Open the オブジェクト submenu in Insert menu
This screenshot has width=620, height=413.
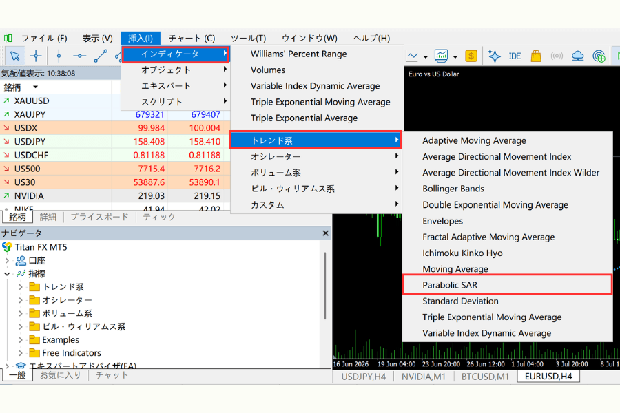tap(175, 70)
